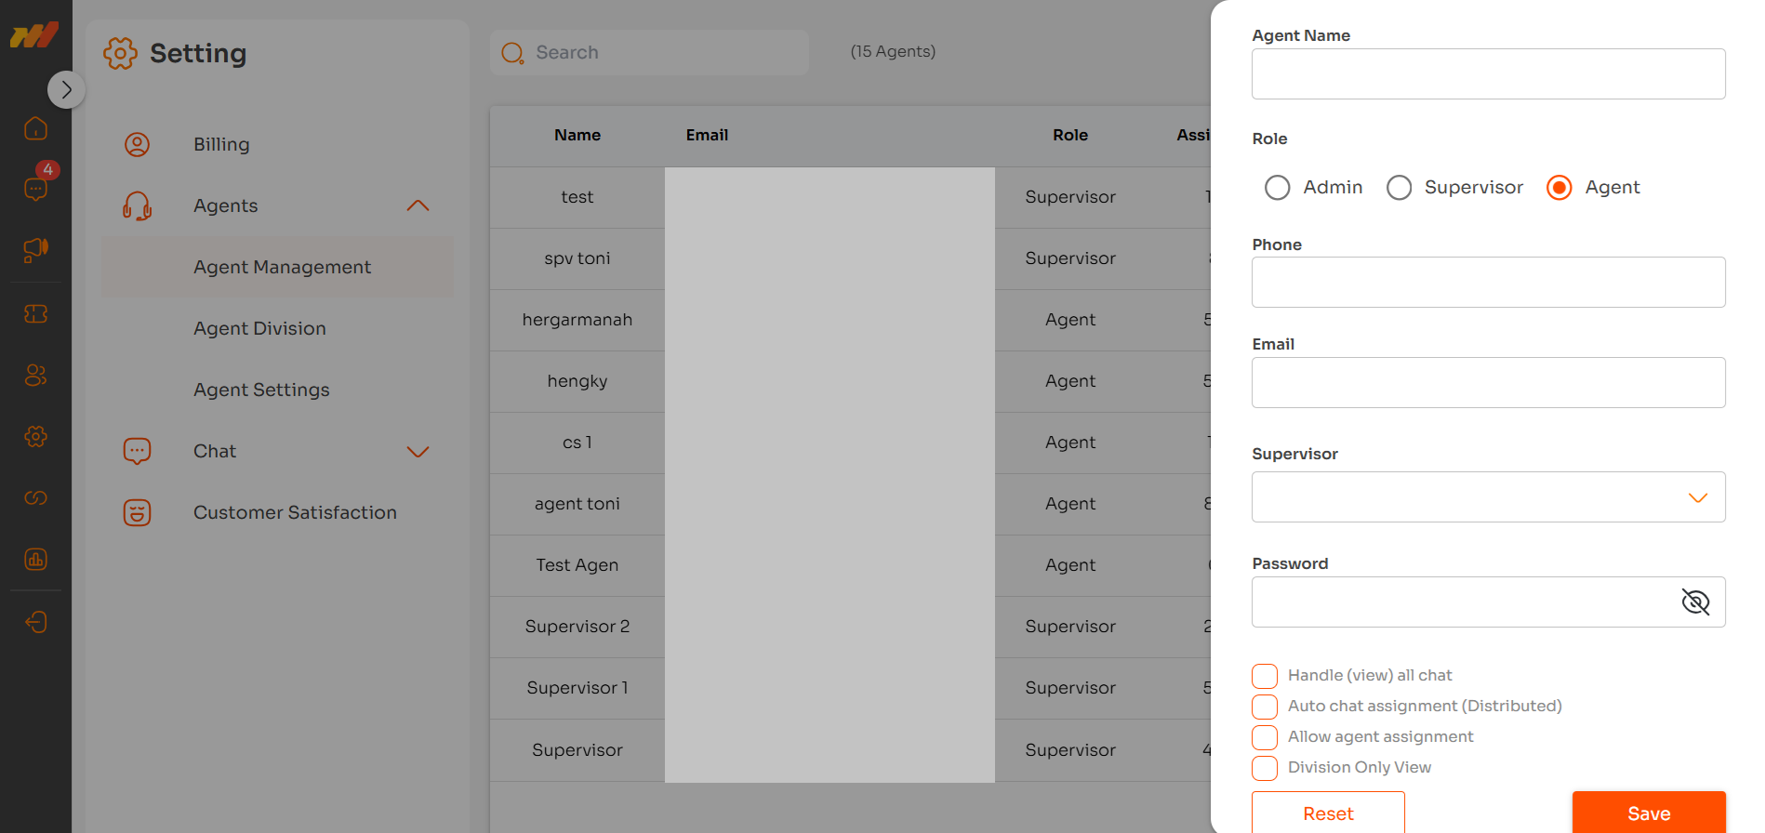Viewport: 1765px width, 833px height.
Task: Toggle password visibility eye icon
Action: pos(1695,602)
